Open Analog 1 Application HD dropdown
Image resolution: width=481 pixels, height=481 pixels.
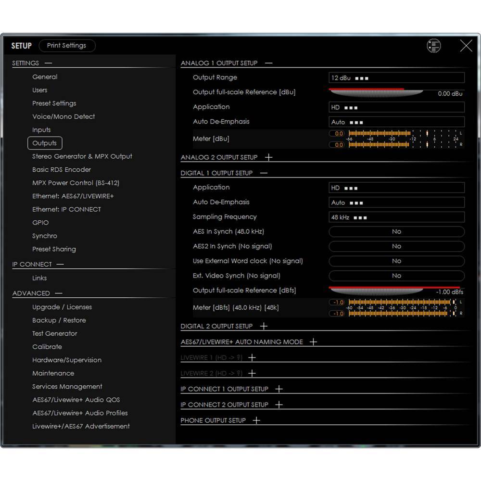pos(396,107)
